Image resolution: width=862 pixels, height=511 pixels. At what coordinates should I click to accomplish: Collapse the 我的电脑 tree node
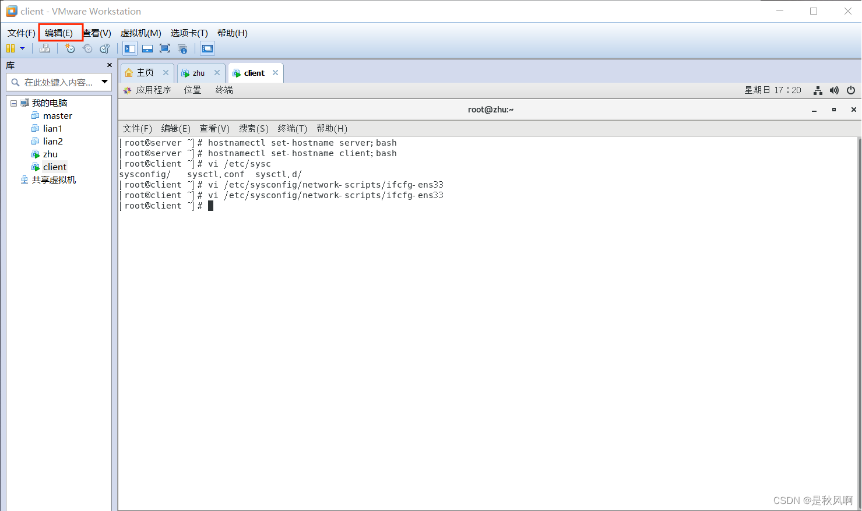coord(13,103)
